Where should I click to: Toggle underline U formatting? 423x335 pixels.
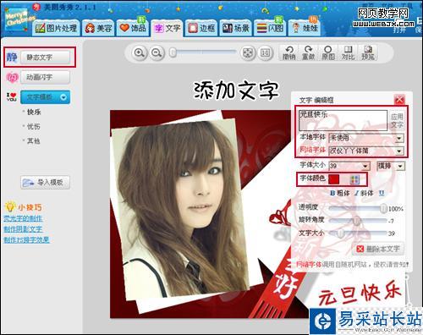pyautogui.click(x=382, y=193)
